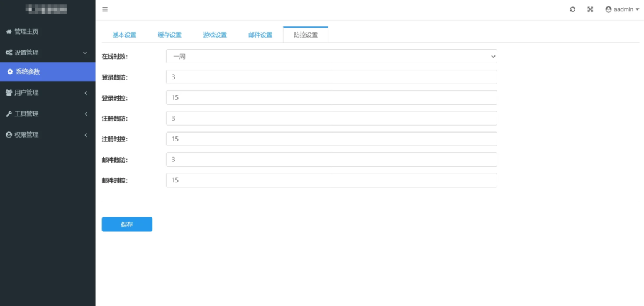The height and width of the screenshot is (306, 644).
Task: Toggle fullscreen with the expand icon
Action: coord(590,9)
